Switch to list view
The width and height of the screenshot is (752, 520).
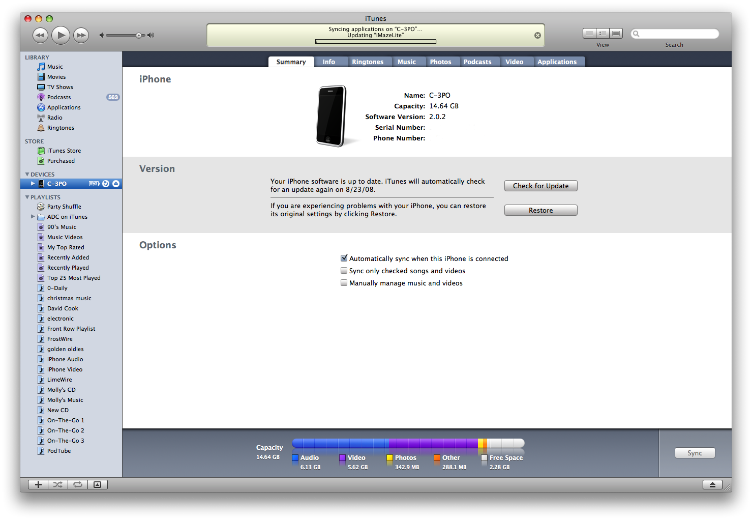(589, 33)
